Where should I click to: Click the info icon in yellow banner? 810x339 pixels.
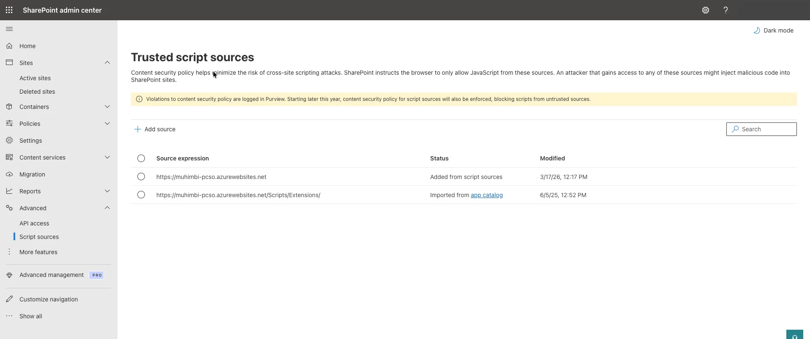coord(139,99)
